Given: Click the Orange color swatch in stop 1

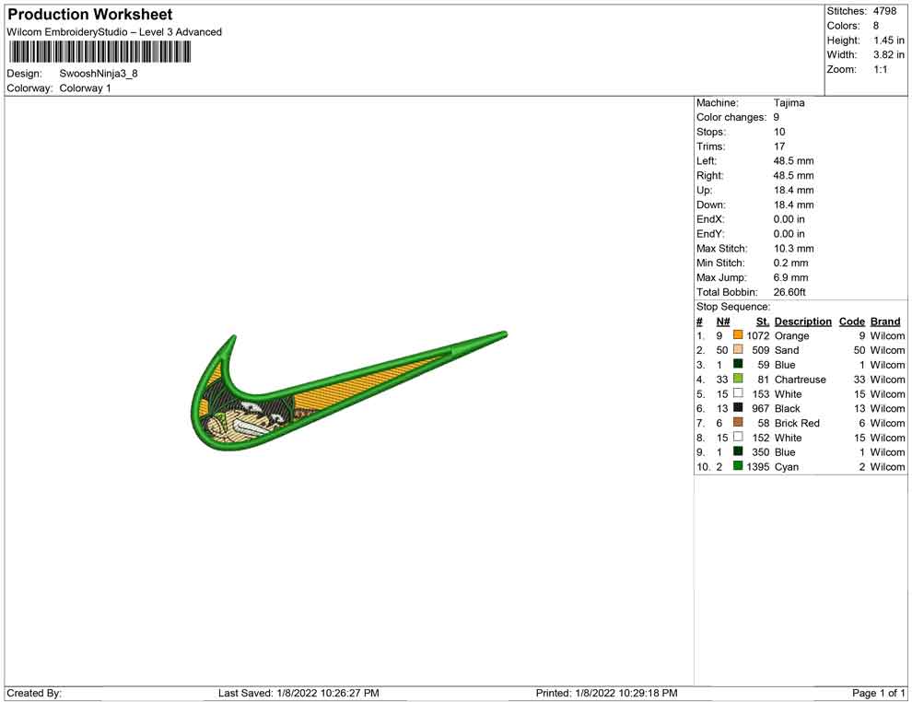Looking at the screenshot, I should click(x=738, y=335).
